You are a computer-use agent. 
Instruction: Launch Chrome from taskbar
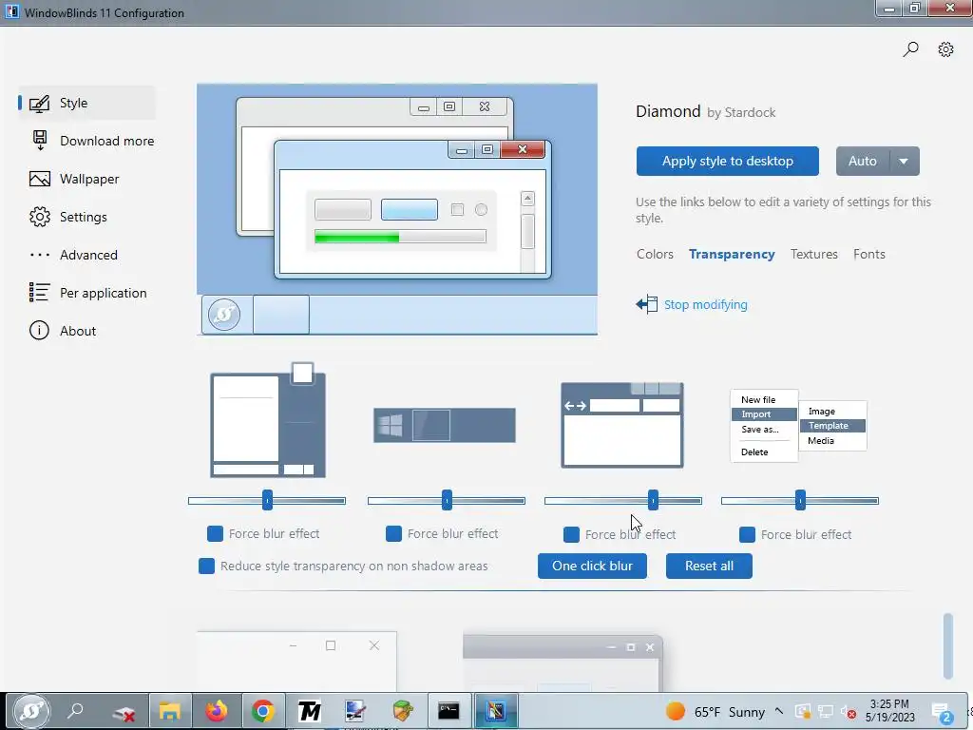pyautogui.click(x=263, y=711)
